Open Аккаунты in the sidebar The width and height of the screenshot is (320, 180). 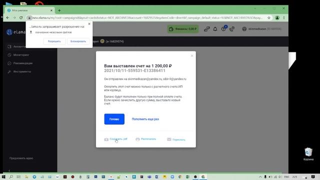[16, 46]
